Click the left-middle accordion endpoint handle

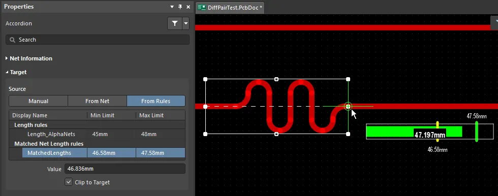[x=205, y=107]
